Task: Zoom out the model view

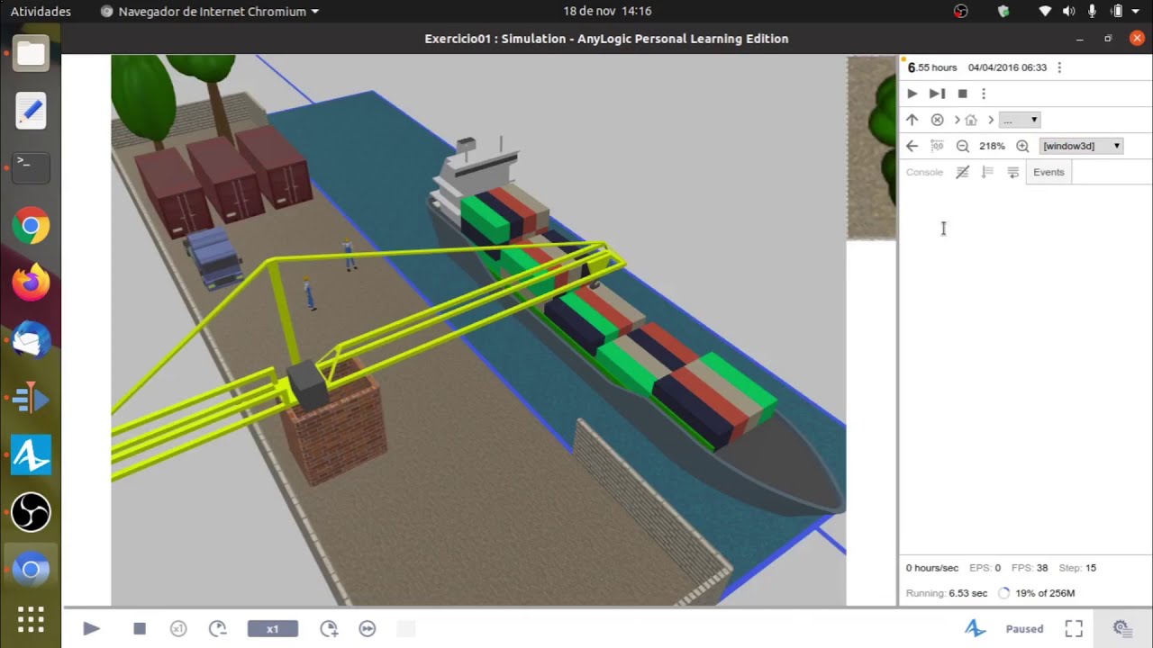Action: point(962,146)
